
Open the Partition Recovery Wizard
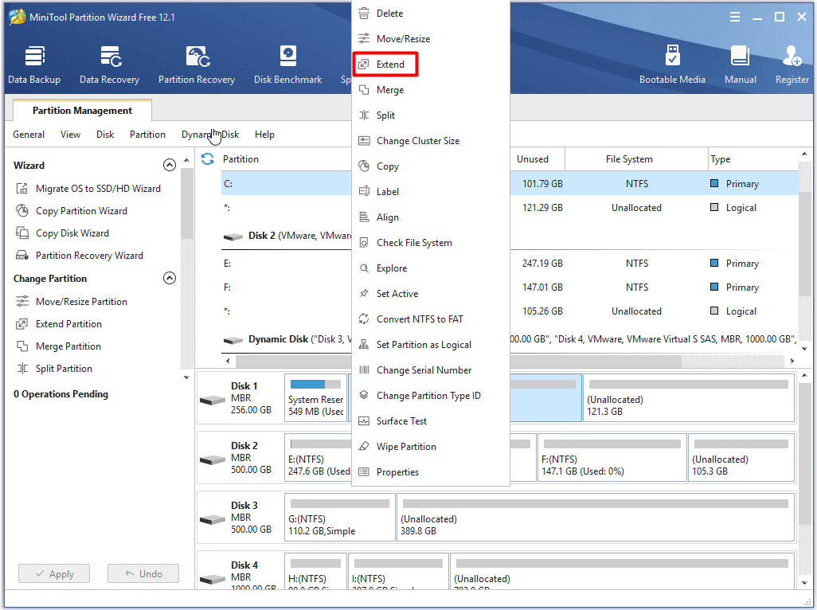click(x=79, y=256)
